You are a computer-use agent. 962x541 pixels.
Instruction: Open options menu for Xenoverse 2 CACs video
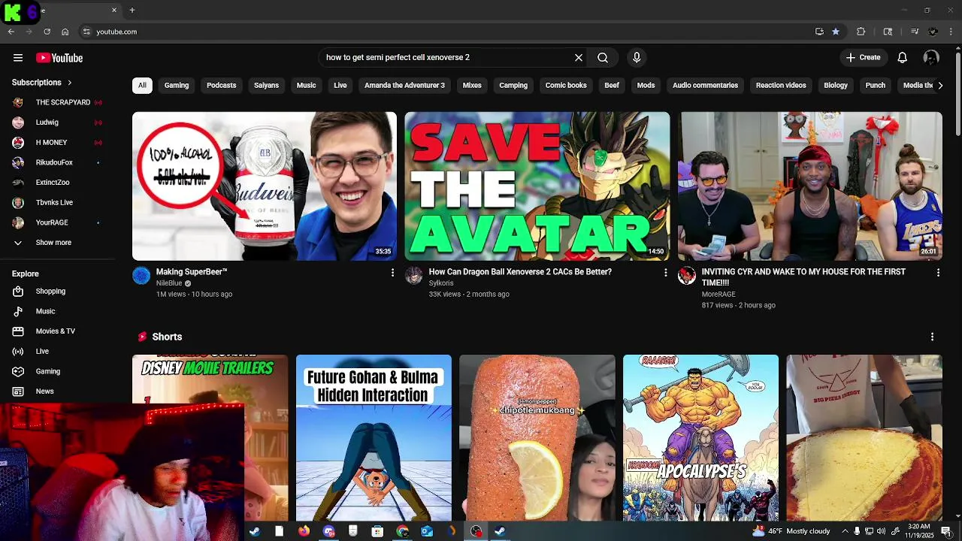[665, 273]
